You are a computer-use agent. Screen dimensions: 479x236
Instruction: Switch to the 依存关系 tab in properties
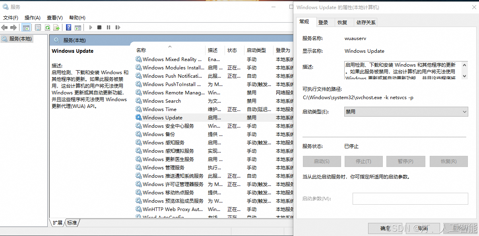pos(366,23)
